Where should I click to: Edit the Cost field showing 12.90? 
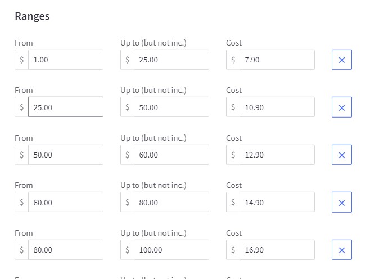pyautogui.click(x=277, y=155)
